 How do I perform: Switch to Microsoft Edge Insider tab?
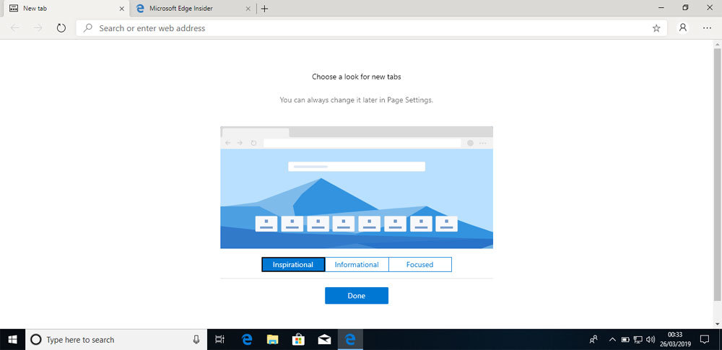point(191,9)
